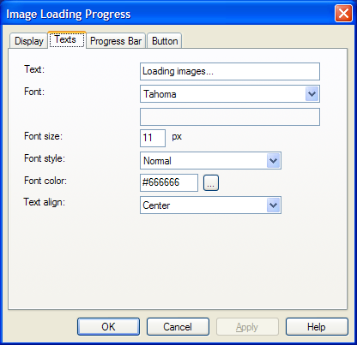
Task: Click the Font color #666666 field
Action: click(169, 182)
